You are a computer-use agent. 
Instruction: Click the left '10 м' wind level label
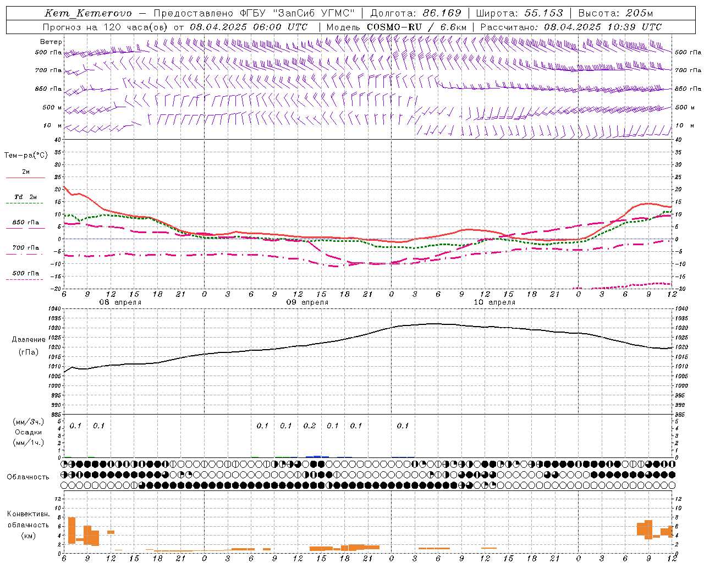(x=53, y=125)
